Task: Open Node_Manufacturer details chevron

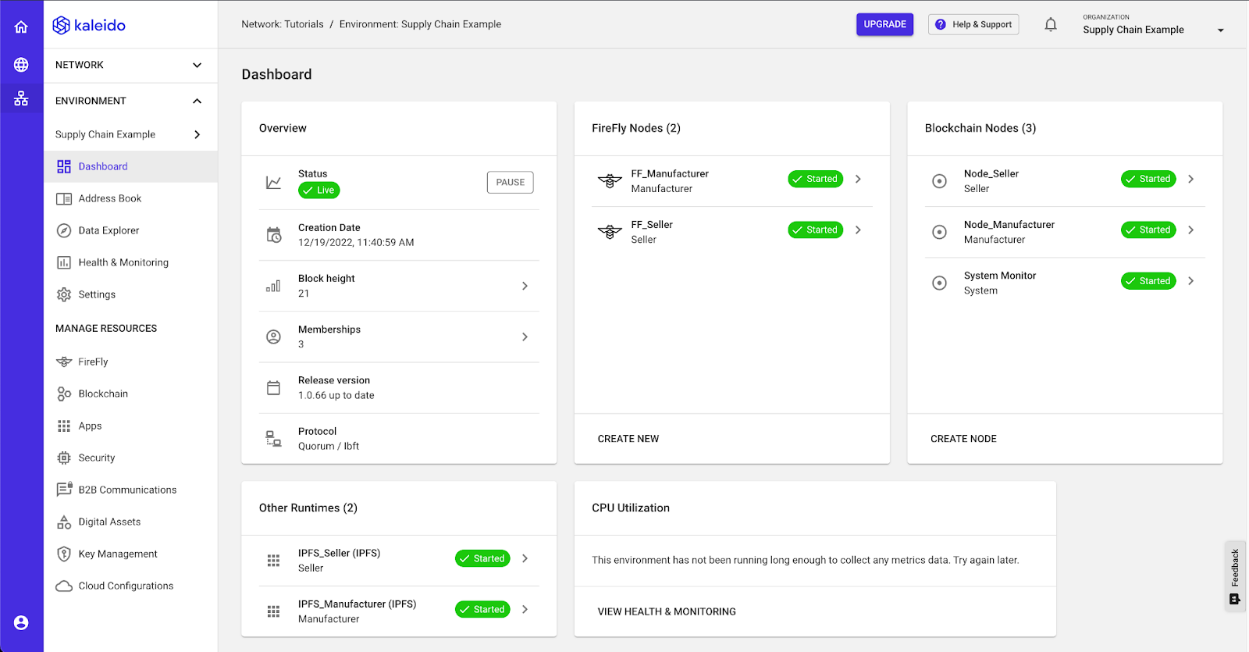Action: tap(1190, 230)
